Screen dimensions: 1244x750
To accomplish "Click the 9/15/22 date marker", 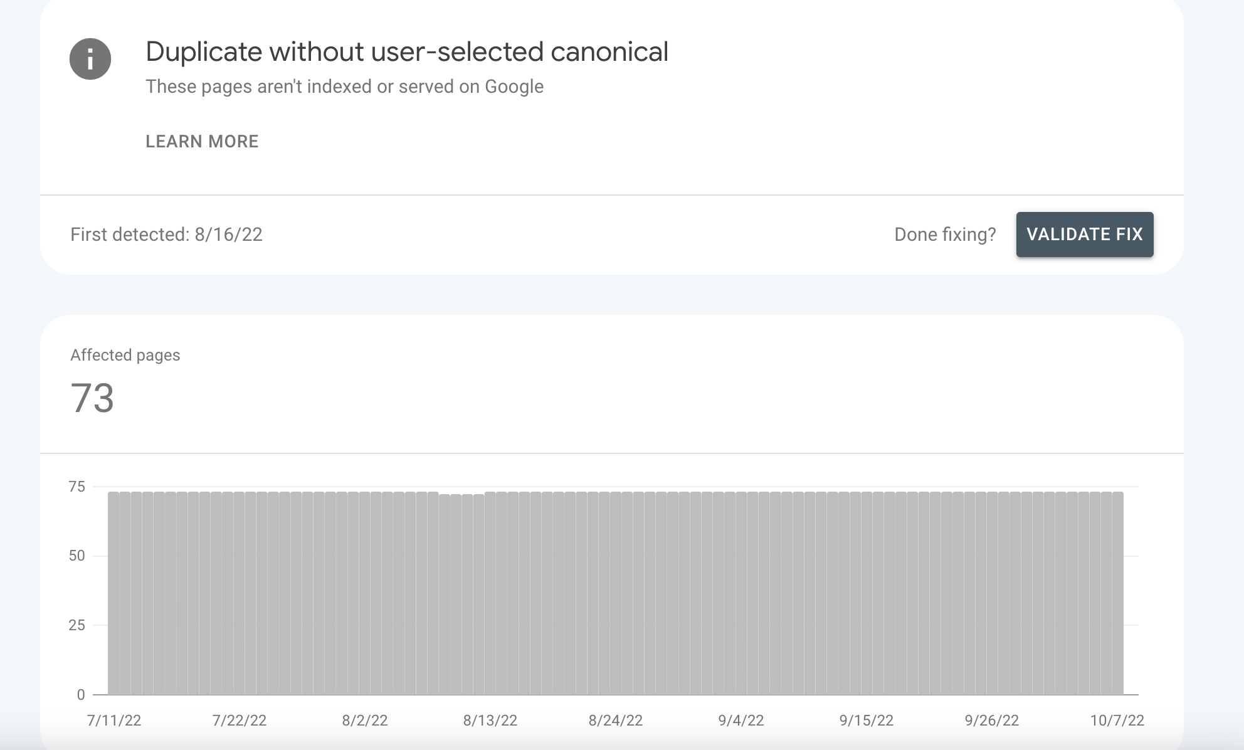I will (867, 721).
